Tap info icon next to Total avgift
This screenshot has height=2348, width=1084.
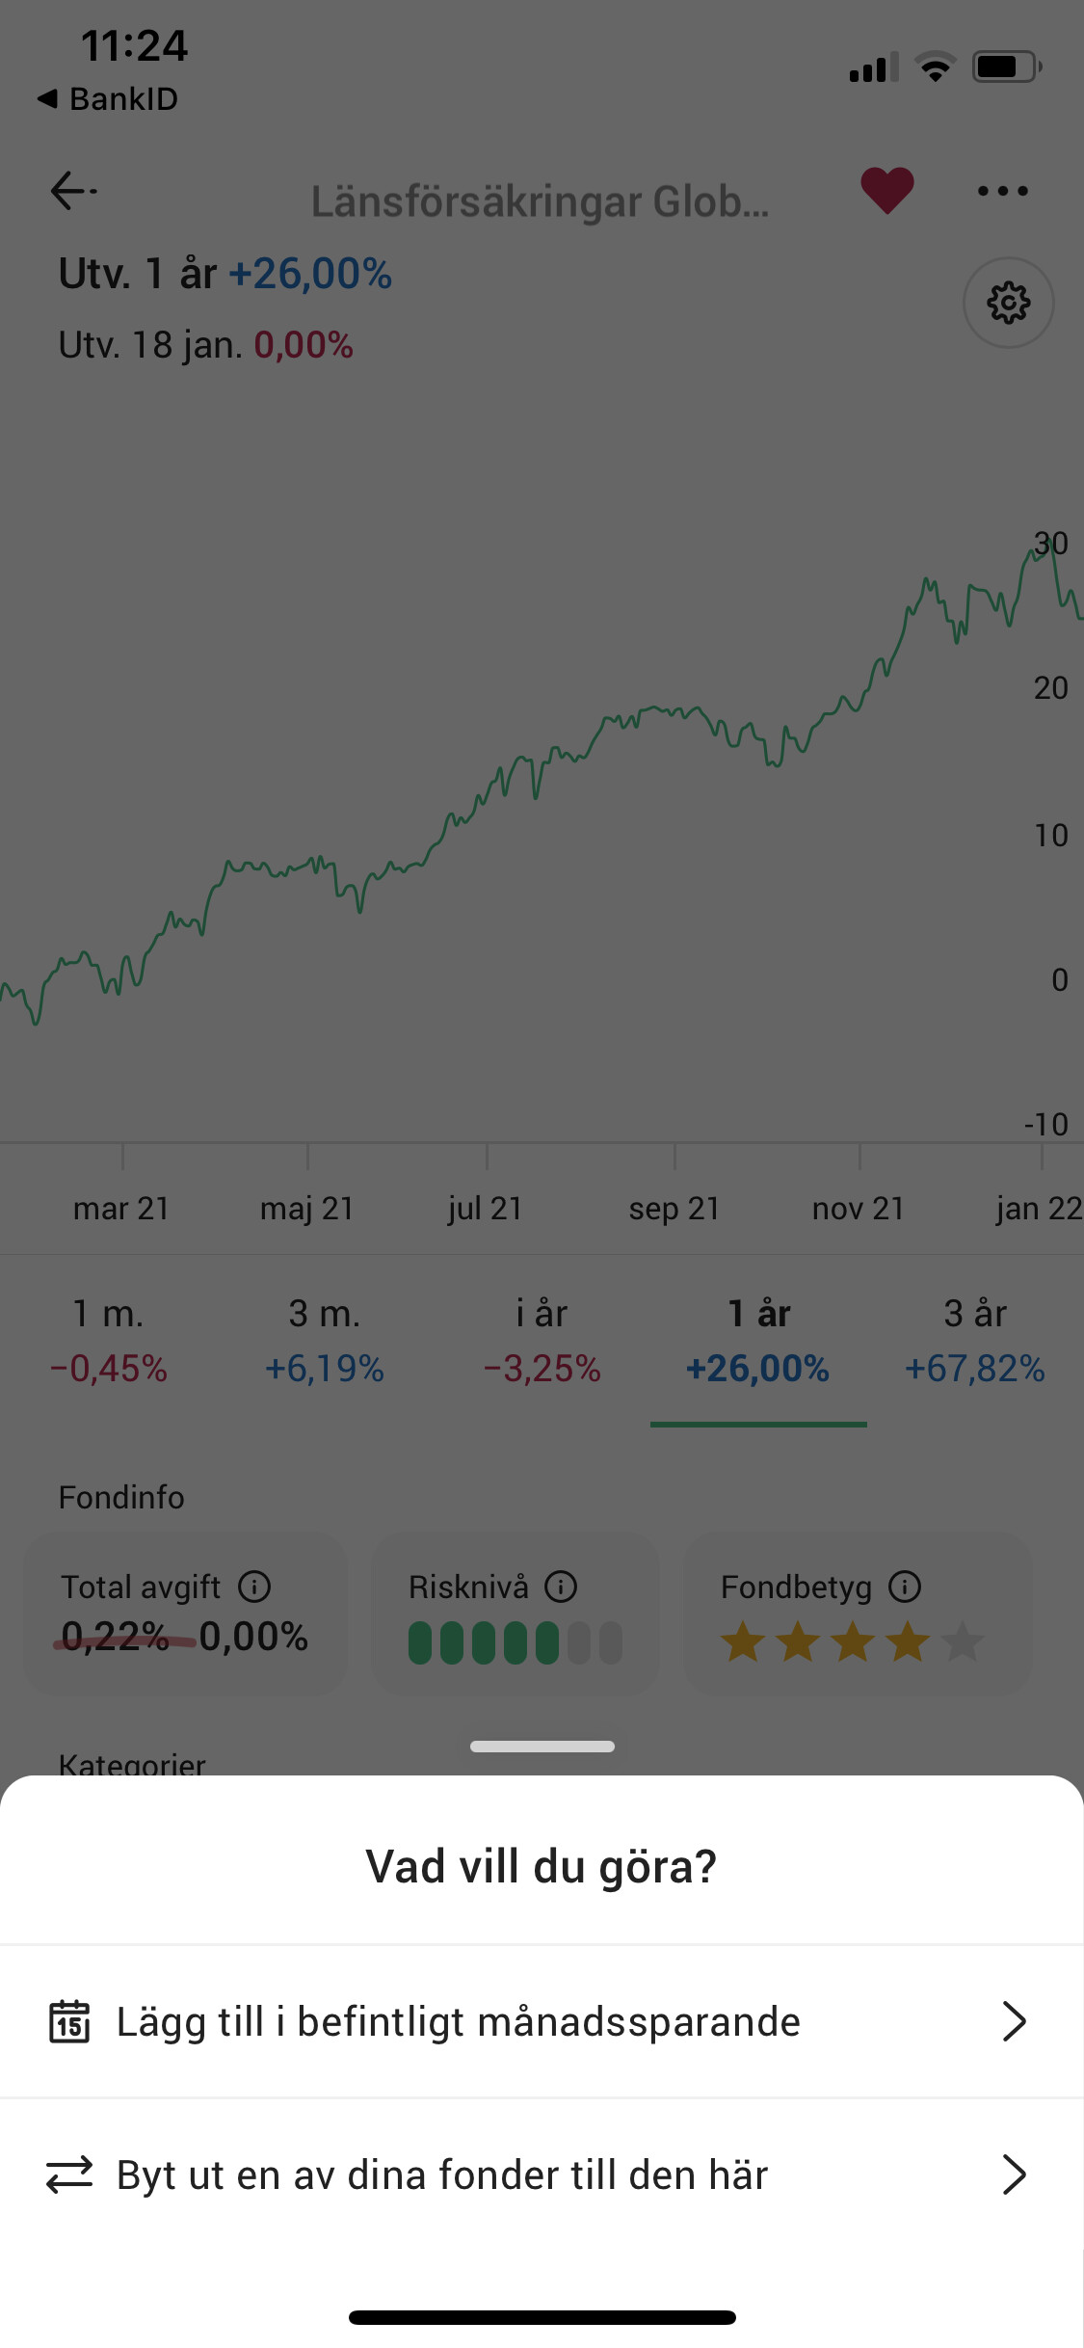click(x=254, y=1587)
